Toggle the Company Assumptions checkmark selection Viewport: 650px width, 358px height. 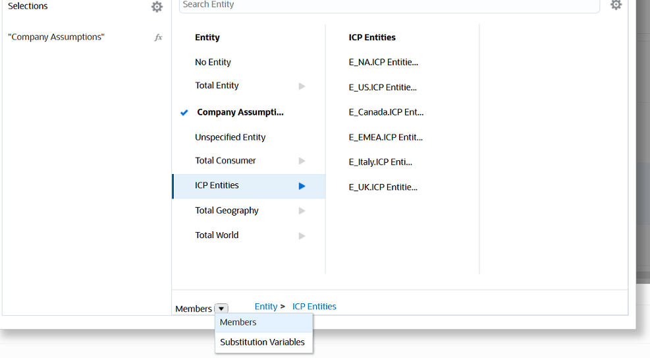coord(184,113)
